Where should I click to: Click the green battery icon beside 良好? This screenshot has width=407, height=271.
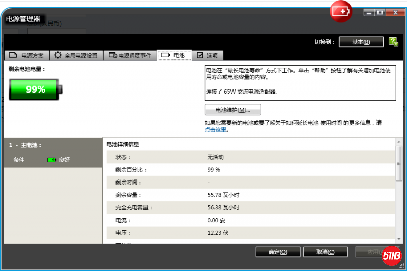click(x=51, y=160)
